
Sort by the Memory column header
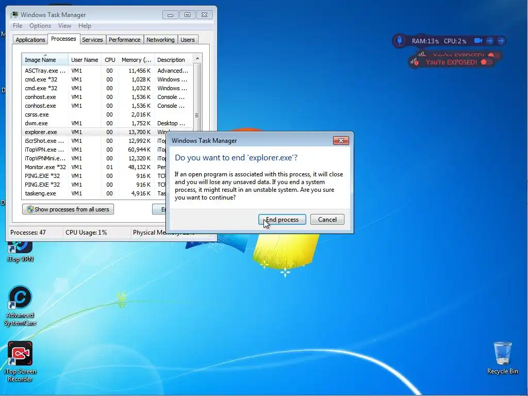tap(136, 60)
